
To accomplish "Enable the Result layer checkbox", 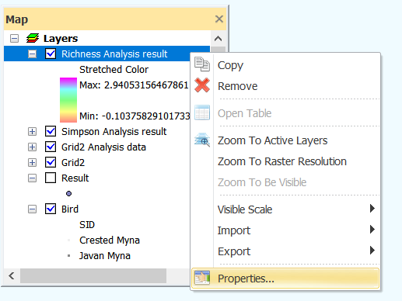I will [51, 178].
